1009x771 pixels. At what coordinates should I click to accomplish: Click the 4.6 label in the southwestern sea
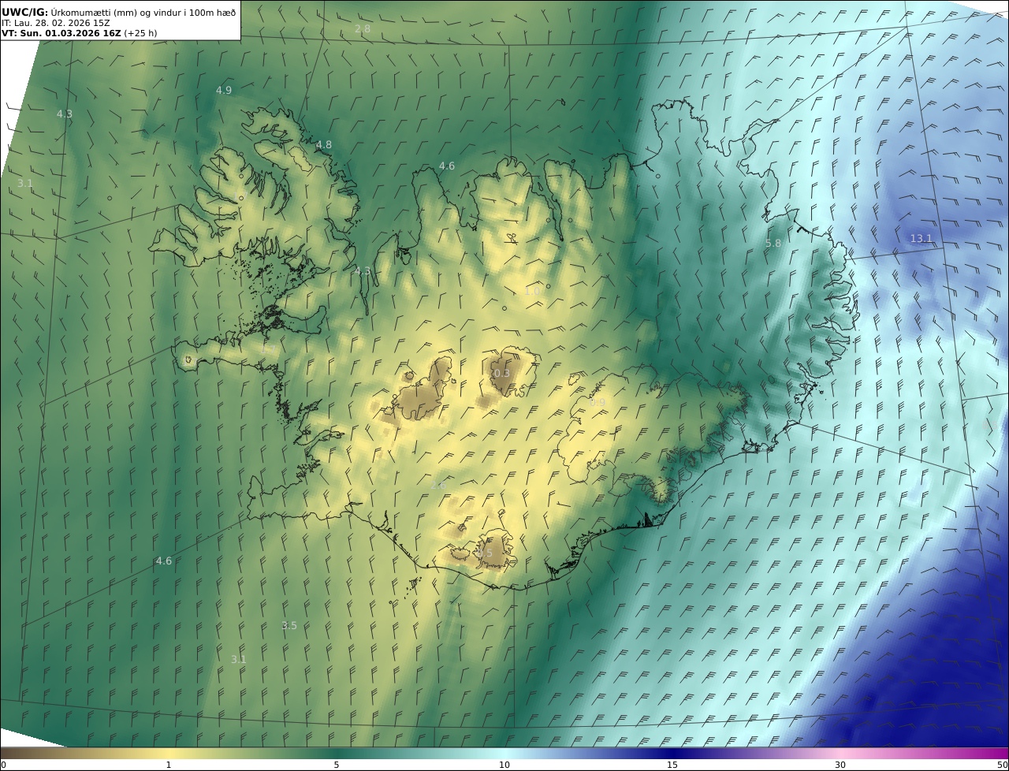tap(164, 561)
